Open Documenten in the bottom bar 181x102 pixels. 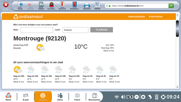[x=95, y=97]
